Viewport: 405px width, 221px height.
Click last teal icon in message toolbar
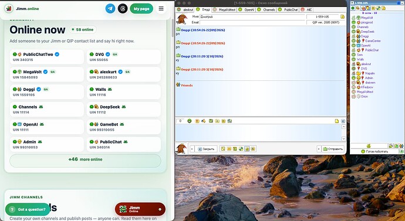(x=230, y=121)
